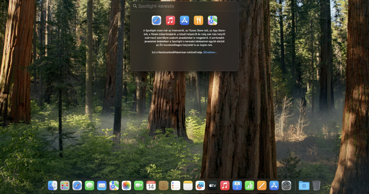Start FaceTime from the Dock

tap(139, 185)
